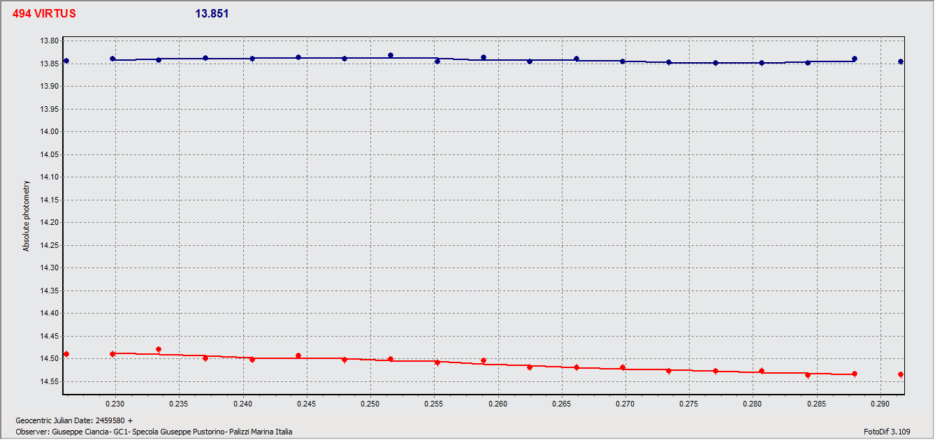Click y-axis label '14.20'

coord(50,223)
